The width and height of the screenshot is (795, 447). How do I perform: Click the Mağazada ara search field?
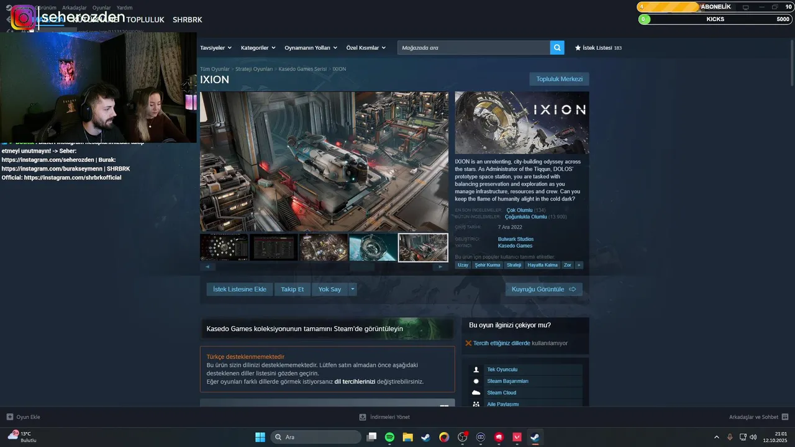[x=474, y=47]
